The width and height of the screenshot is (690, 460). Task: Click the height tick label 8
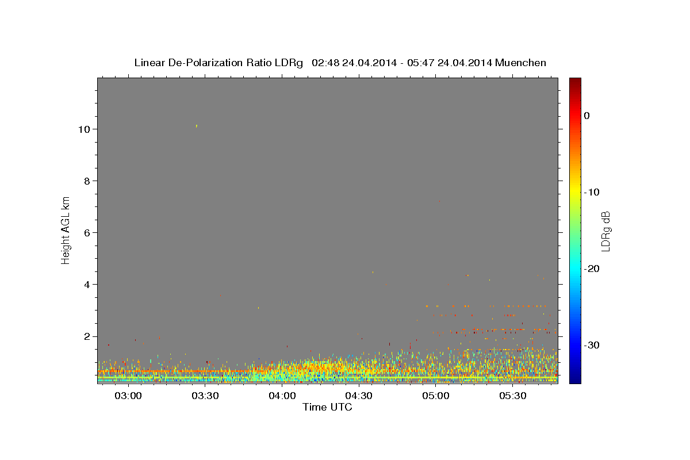point(86,181)
